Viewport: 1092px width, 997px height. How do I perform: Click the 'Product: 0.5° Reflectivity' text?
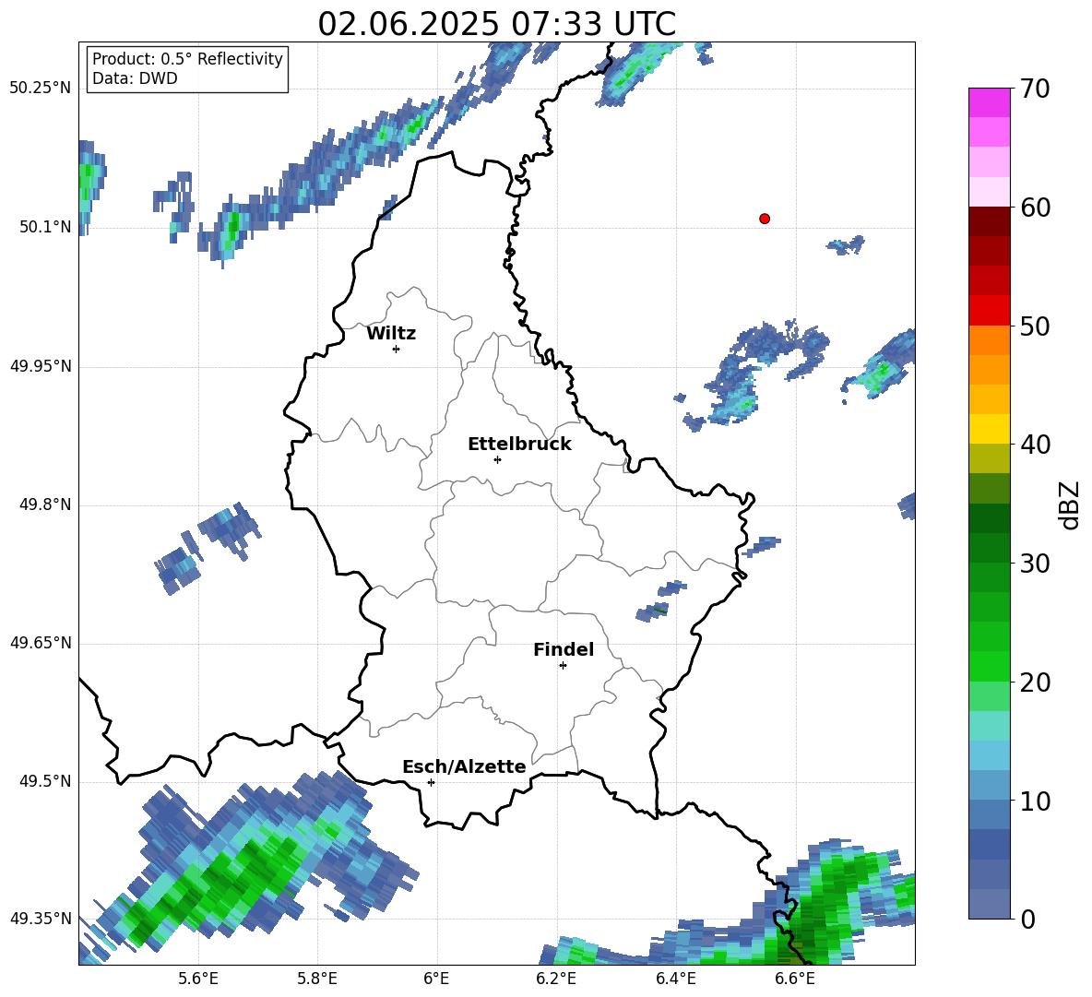[187, 58]
